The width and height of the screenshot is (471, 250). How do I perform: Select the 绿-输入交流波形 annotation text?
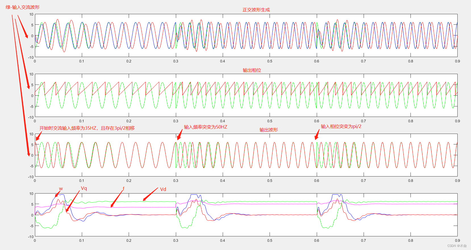(22, 7)
